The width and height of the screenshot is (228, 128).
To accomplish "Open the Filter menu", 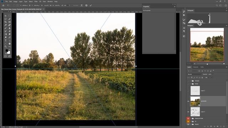I will 36,1.
